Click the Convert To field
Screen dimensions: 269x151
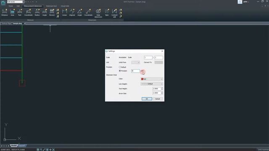click(x=159, y=62)
